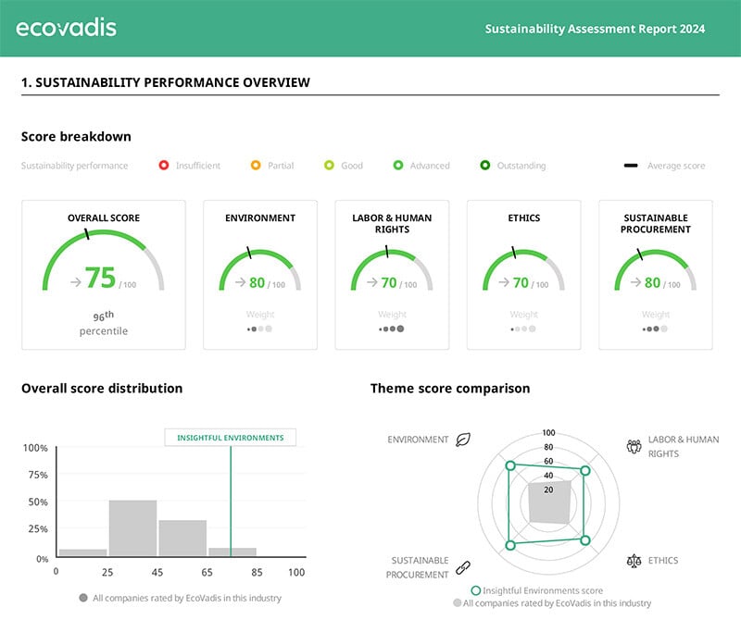Click the 0-25 histogram bar
This screenshot has width=741, height=620.
tap(82, 552)
